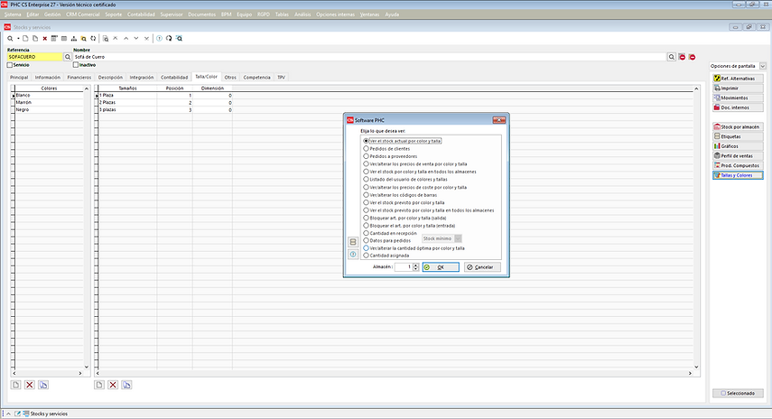772x419 pixels.
Task: Select 'Pedidos a proveedores' radio option
Action: tap(366, 156)
